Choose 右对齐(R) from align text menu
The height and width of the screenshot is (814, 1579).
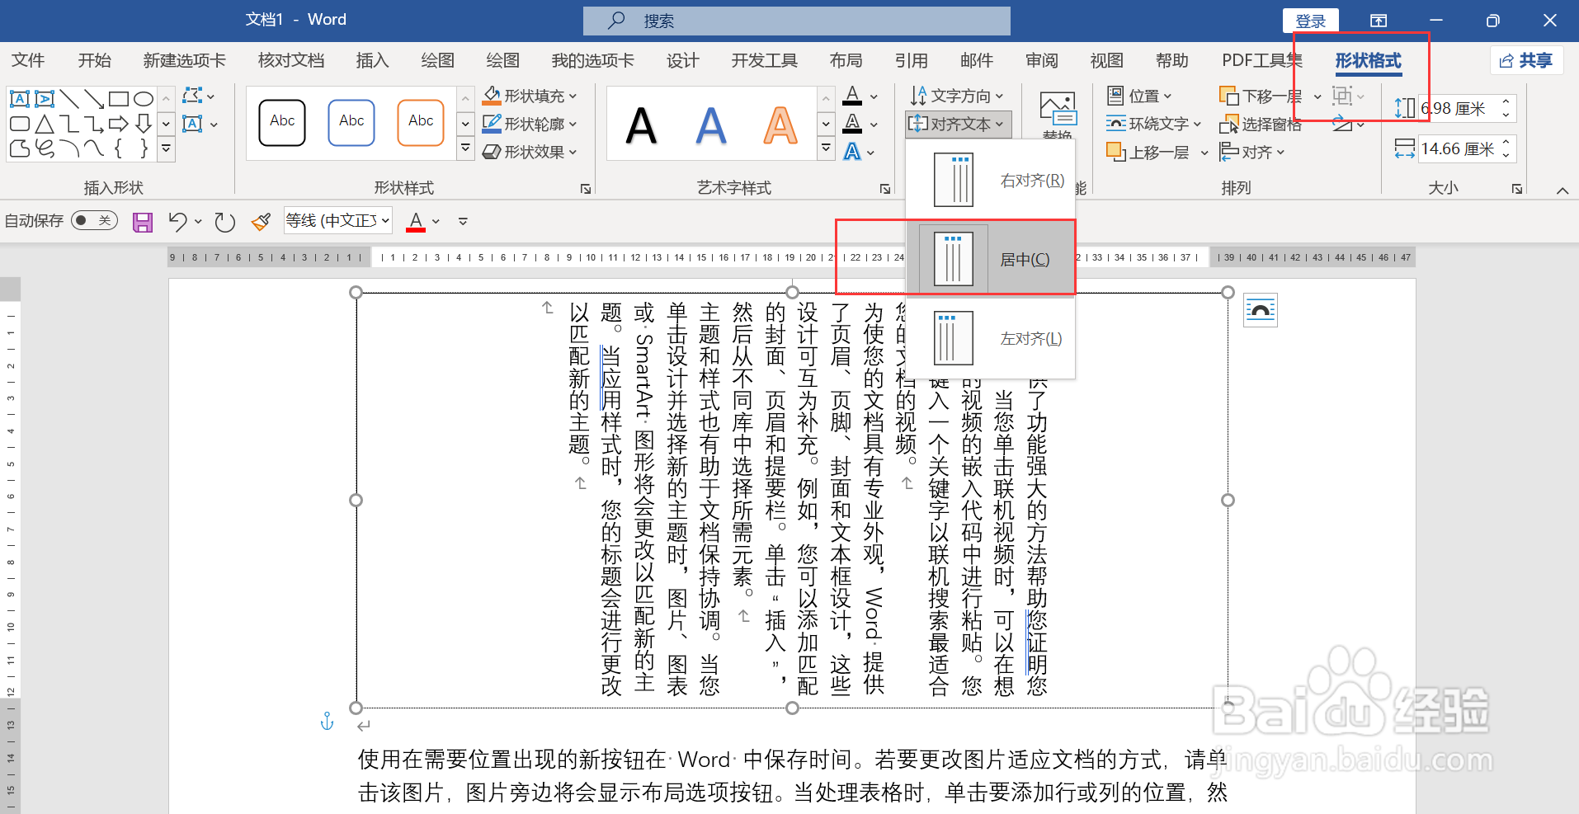[x=990, y=180]
